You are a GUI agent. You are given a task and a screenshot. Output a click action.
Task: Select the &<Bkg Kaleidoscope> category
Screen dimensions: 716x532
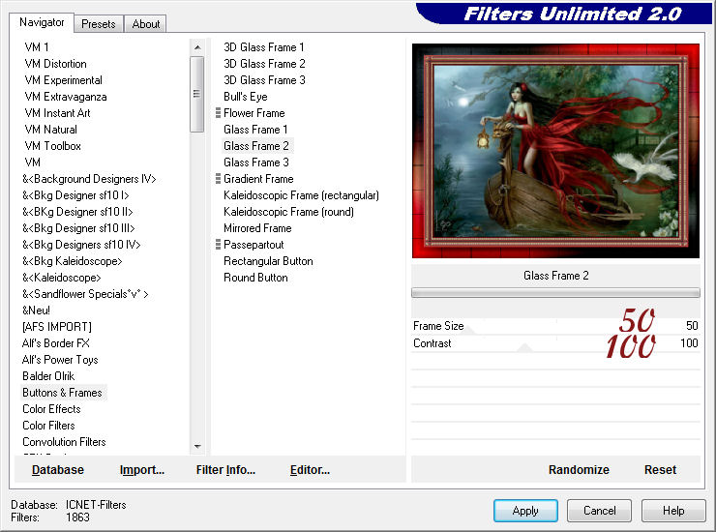(x=73, y=261)
